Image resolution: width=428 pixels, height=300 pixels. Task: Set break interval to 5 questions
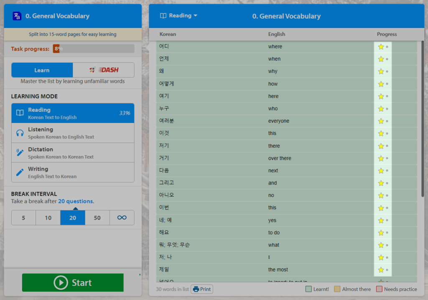click(23, 218)
